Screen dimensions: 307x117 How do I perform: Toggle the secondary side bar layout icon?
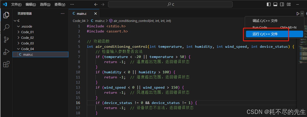(x=282, y=4)
